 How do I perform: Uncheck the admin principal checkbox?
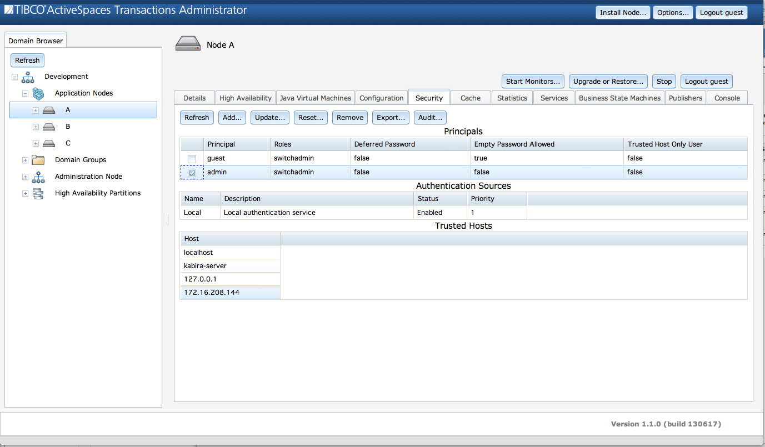192,173
